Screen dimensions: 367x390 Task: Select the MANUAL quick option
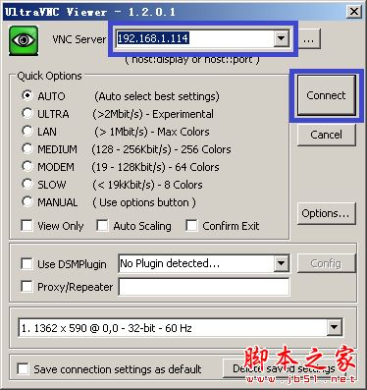click(x=27, y=201)
